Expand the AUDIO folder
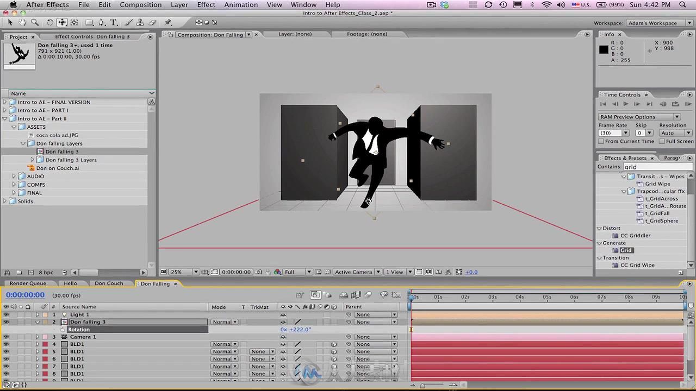 (14, 176)
